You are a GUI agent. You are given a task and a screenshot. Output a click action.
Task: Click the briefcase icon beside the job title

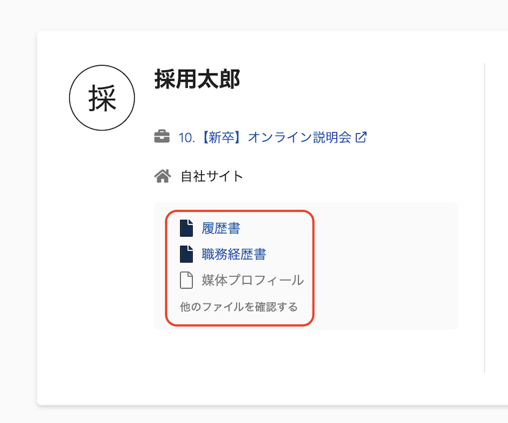pos(162,138)
